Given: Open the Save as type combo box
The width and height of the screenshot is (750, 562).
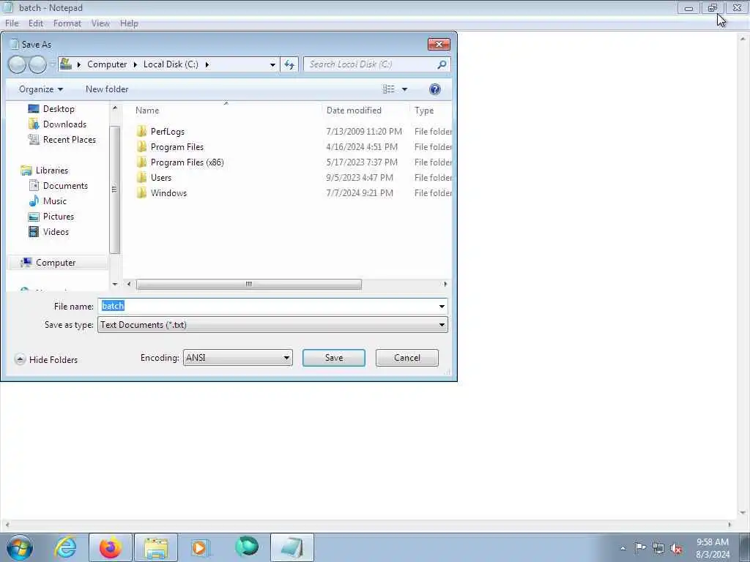Looking at the screenshot, I should coord(272,325).
